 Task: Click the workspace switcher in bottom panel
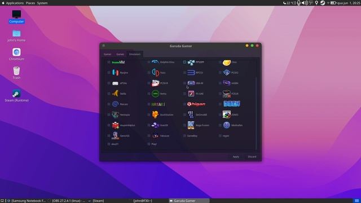coord(356,201)
